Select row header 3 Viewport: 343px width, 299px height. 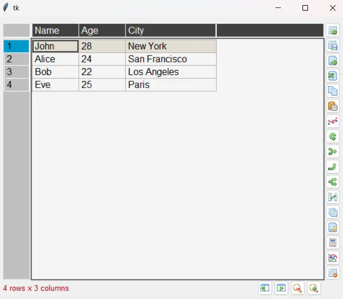[16, 72]
